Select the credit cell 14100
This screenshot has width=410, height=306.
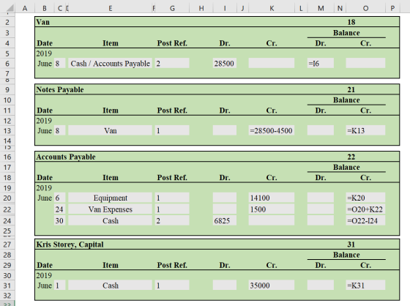tap(272, 198)
